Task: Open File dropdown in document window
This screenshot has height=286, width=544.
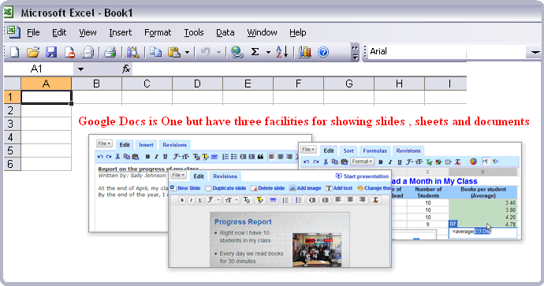Action: (104, 143)
